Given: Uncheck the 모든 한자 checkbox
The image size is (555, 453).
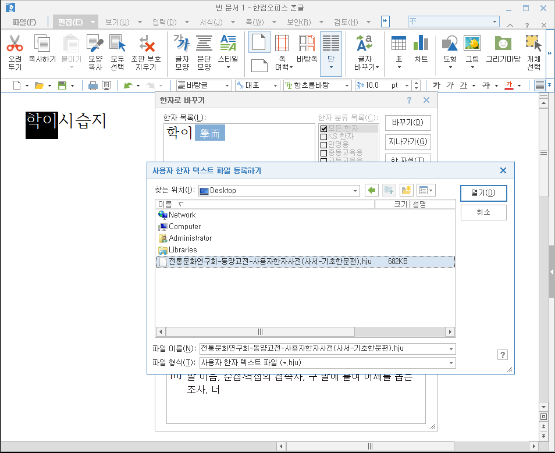Looking at the screenshot, I should [x=322, y=129].
